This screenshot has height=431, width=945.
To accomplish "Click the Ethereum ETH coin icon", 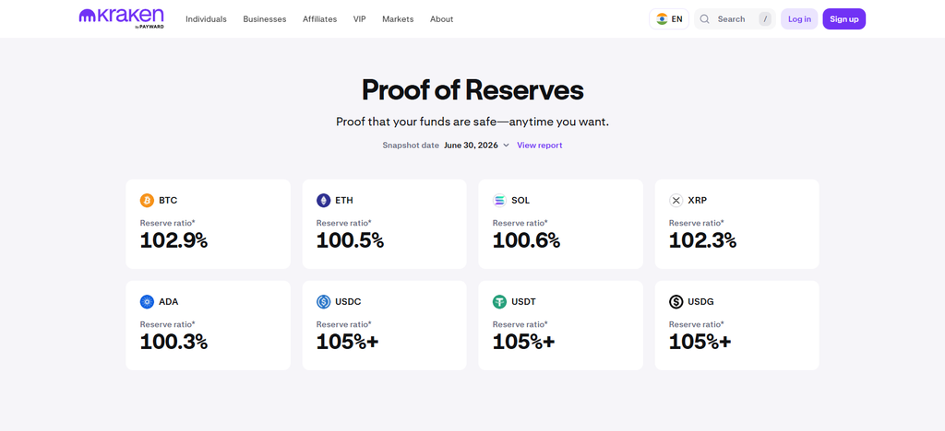I will pyautogui.click(x=324, y=200).
